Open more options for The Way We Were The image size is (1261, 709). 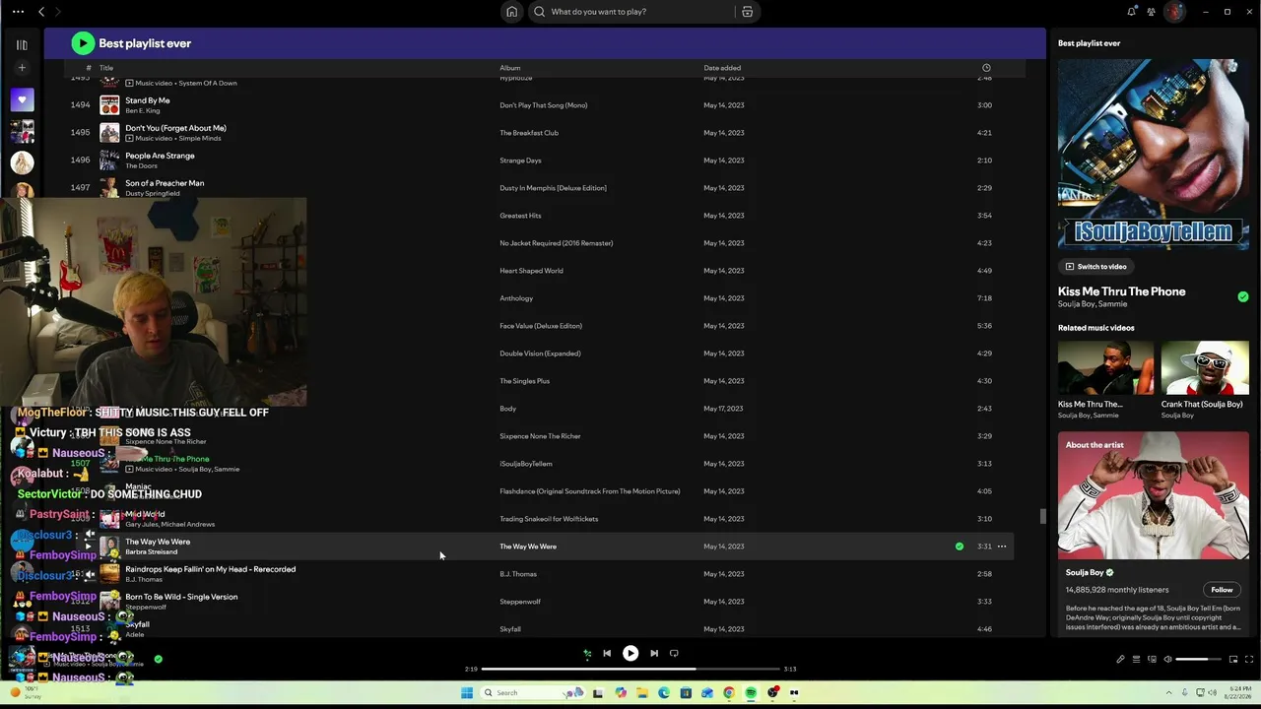pos(1002,547)
